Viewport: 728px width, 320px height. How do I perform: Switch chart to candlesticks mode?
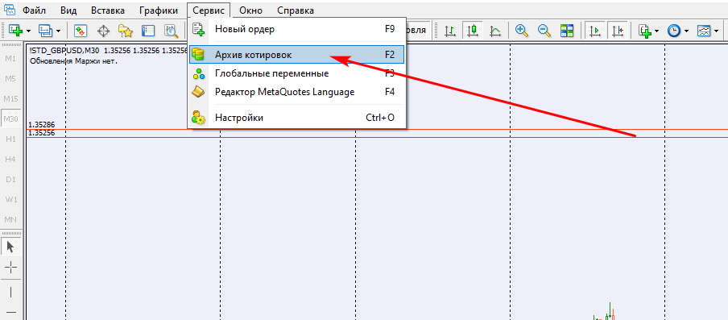473,31
